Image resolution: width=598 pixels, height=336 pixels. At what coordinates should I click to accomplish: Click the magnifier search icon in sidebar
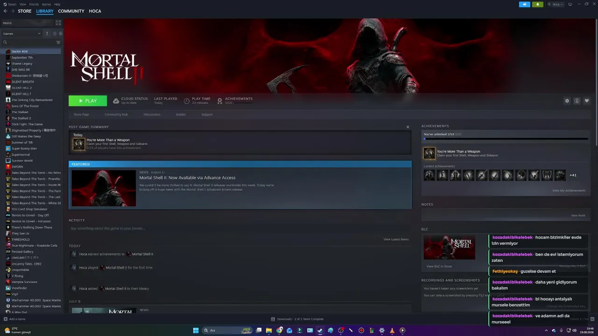pyautogui.click(x=5, y=42)
